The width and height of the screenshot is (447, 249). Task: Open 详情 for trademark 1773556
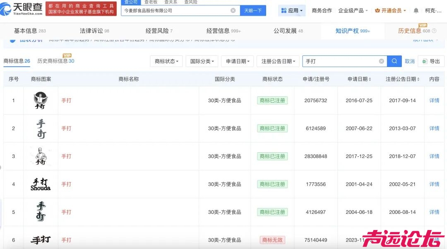click(434, 184)
